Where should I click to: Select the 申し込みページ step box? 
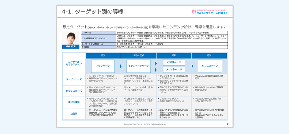210,66
